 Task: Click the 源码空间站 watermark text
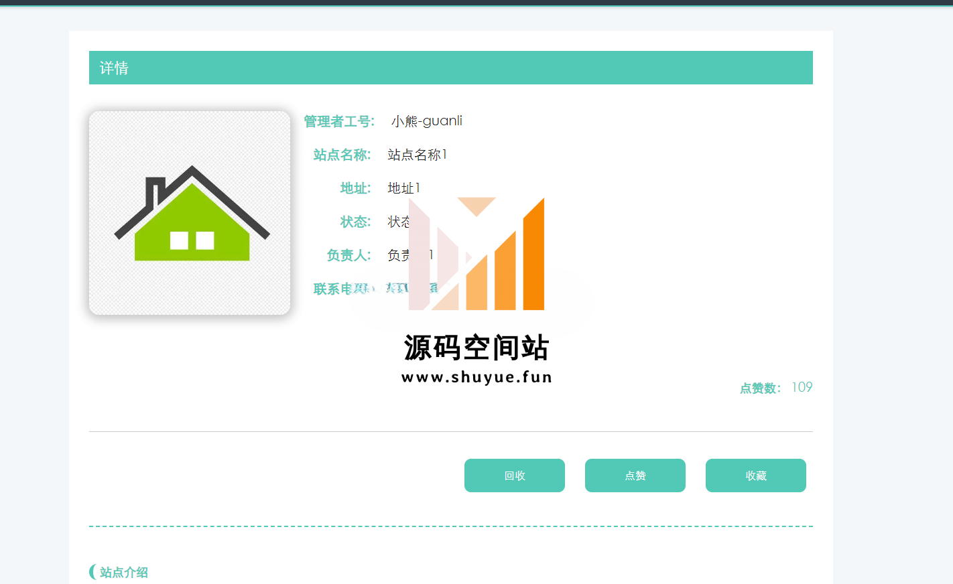(476, 348)
